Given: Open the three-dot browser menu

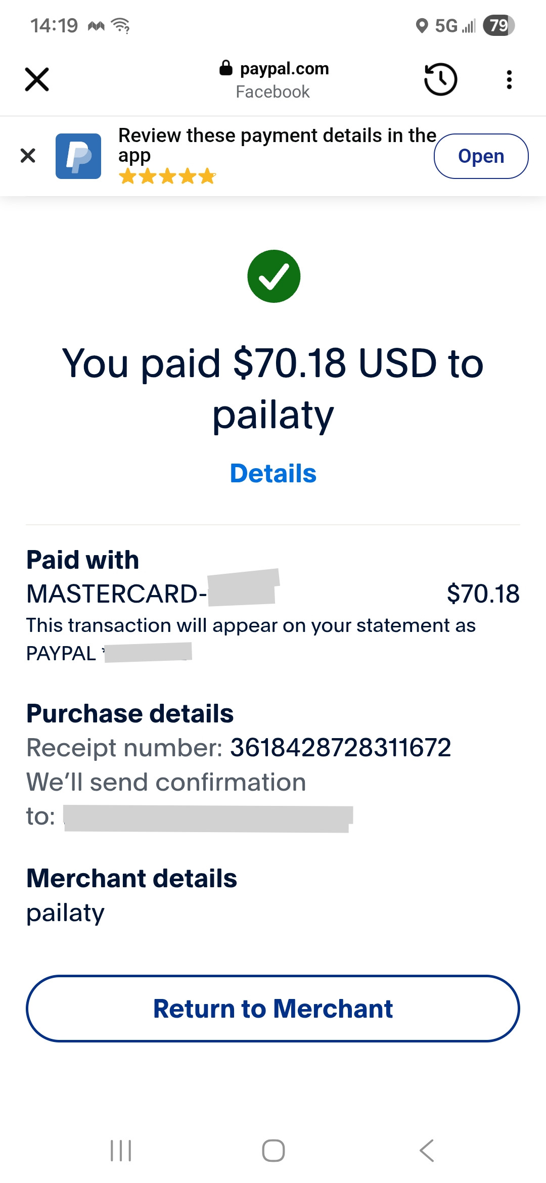Looking at the screenshot, I should [x=509, y=79].
